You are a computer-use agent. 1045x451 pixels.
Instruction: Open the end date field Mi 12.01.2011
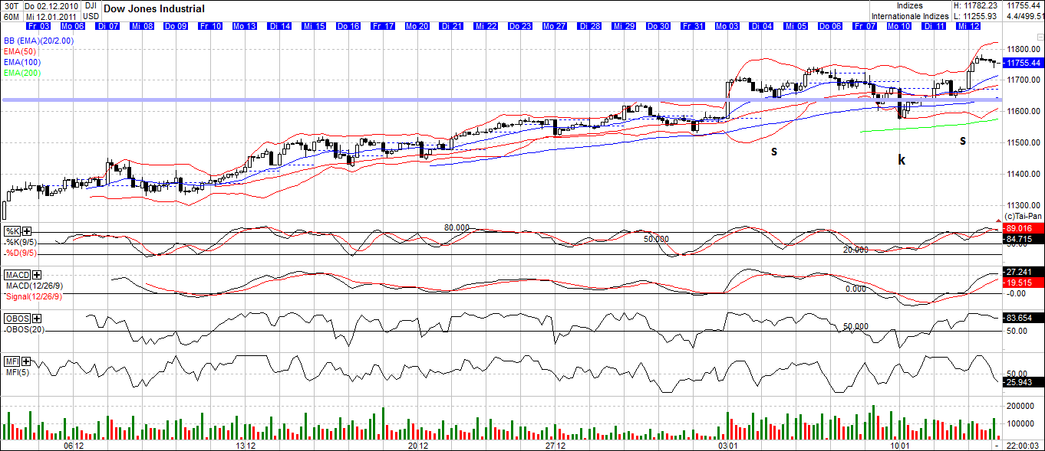(50, 15)
